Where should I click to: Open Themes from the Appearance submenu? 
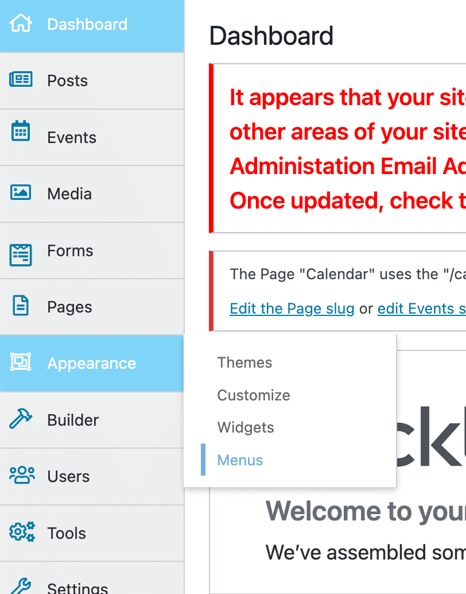pos(244,362)
